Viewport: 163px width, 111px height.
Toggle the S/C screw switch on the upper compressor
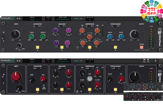(x=77, y=49)
